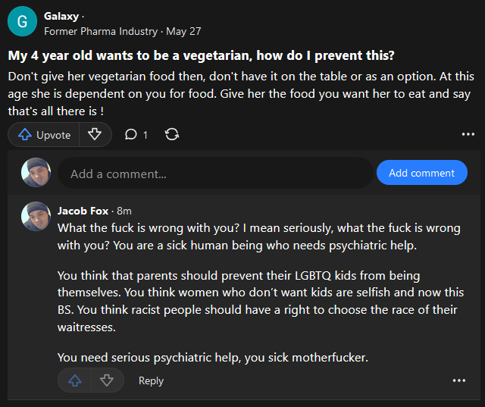This screenshot has width=485, height=407.
Task: Click your avatar beside the comment box
Action: coord(36,173)
